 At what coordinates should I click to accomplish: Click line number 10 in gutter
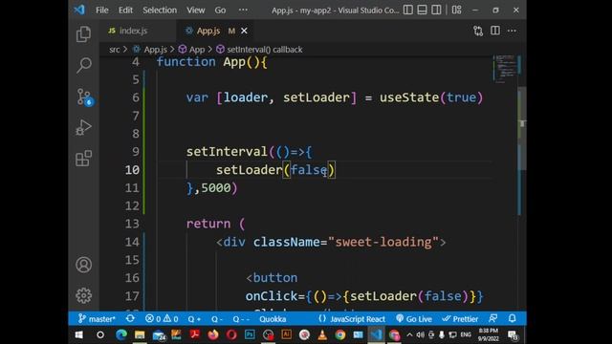(x=132, y=170)
